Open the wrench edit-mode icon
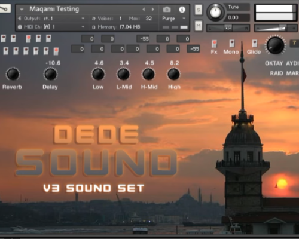 (5, 8)
